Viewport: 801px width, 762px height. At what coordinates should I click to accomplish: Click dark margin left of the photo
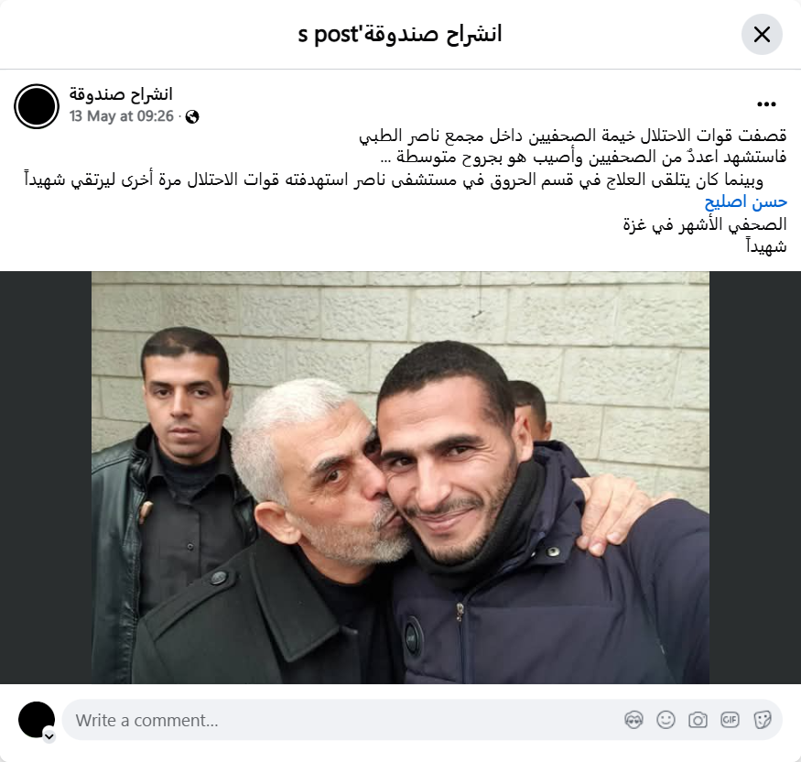click(46, 477)
